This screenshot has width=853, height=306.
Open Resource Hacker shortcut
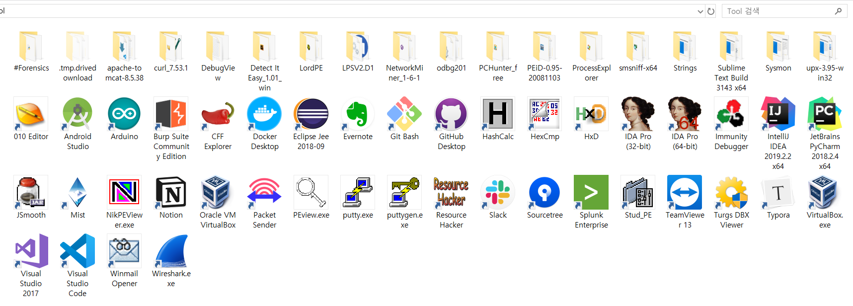[451, 192]
